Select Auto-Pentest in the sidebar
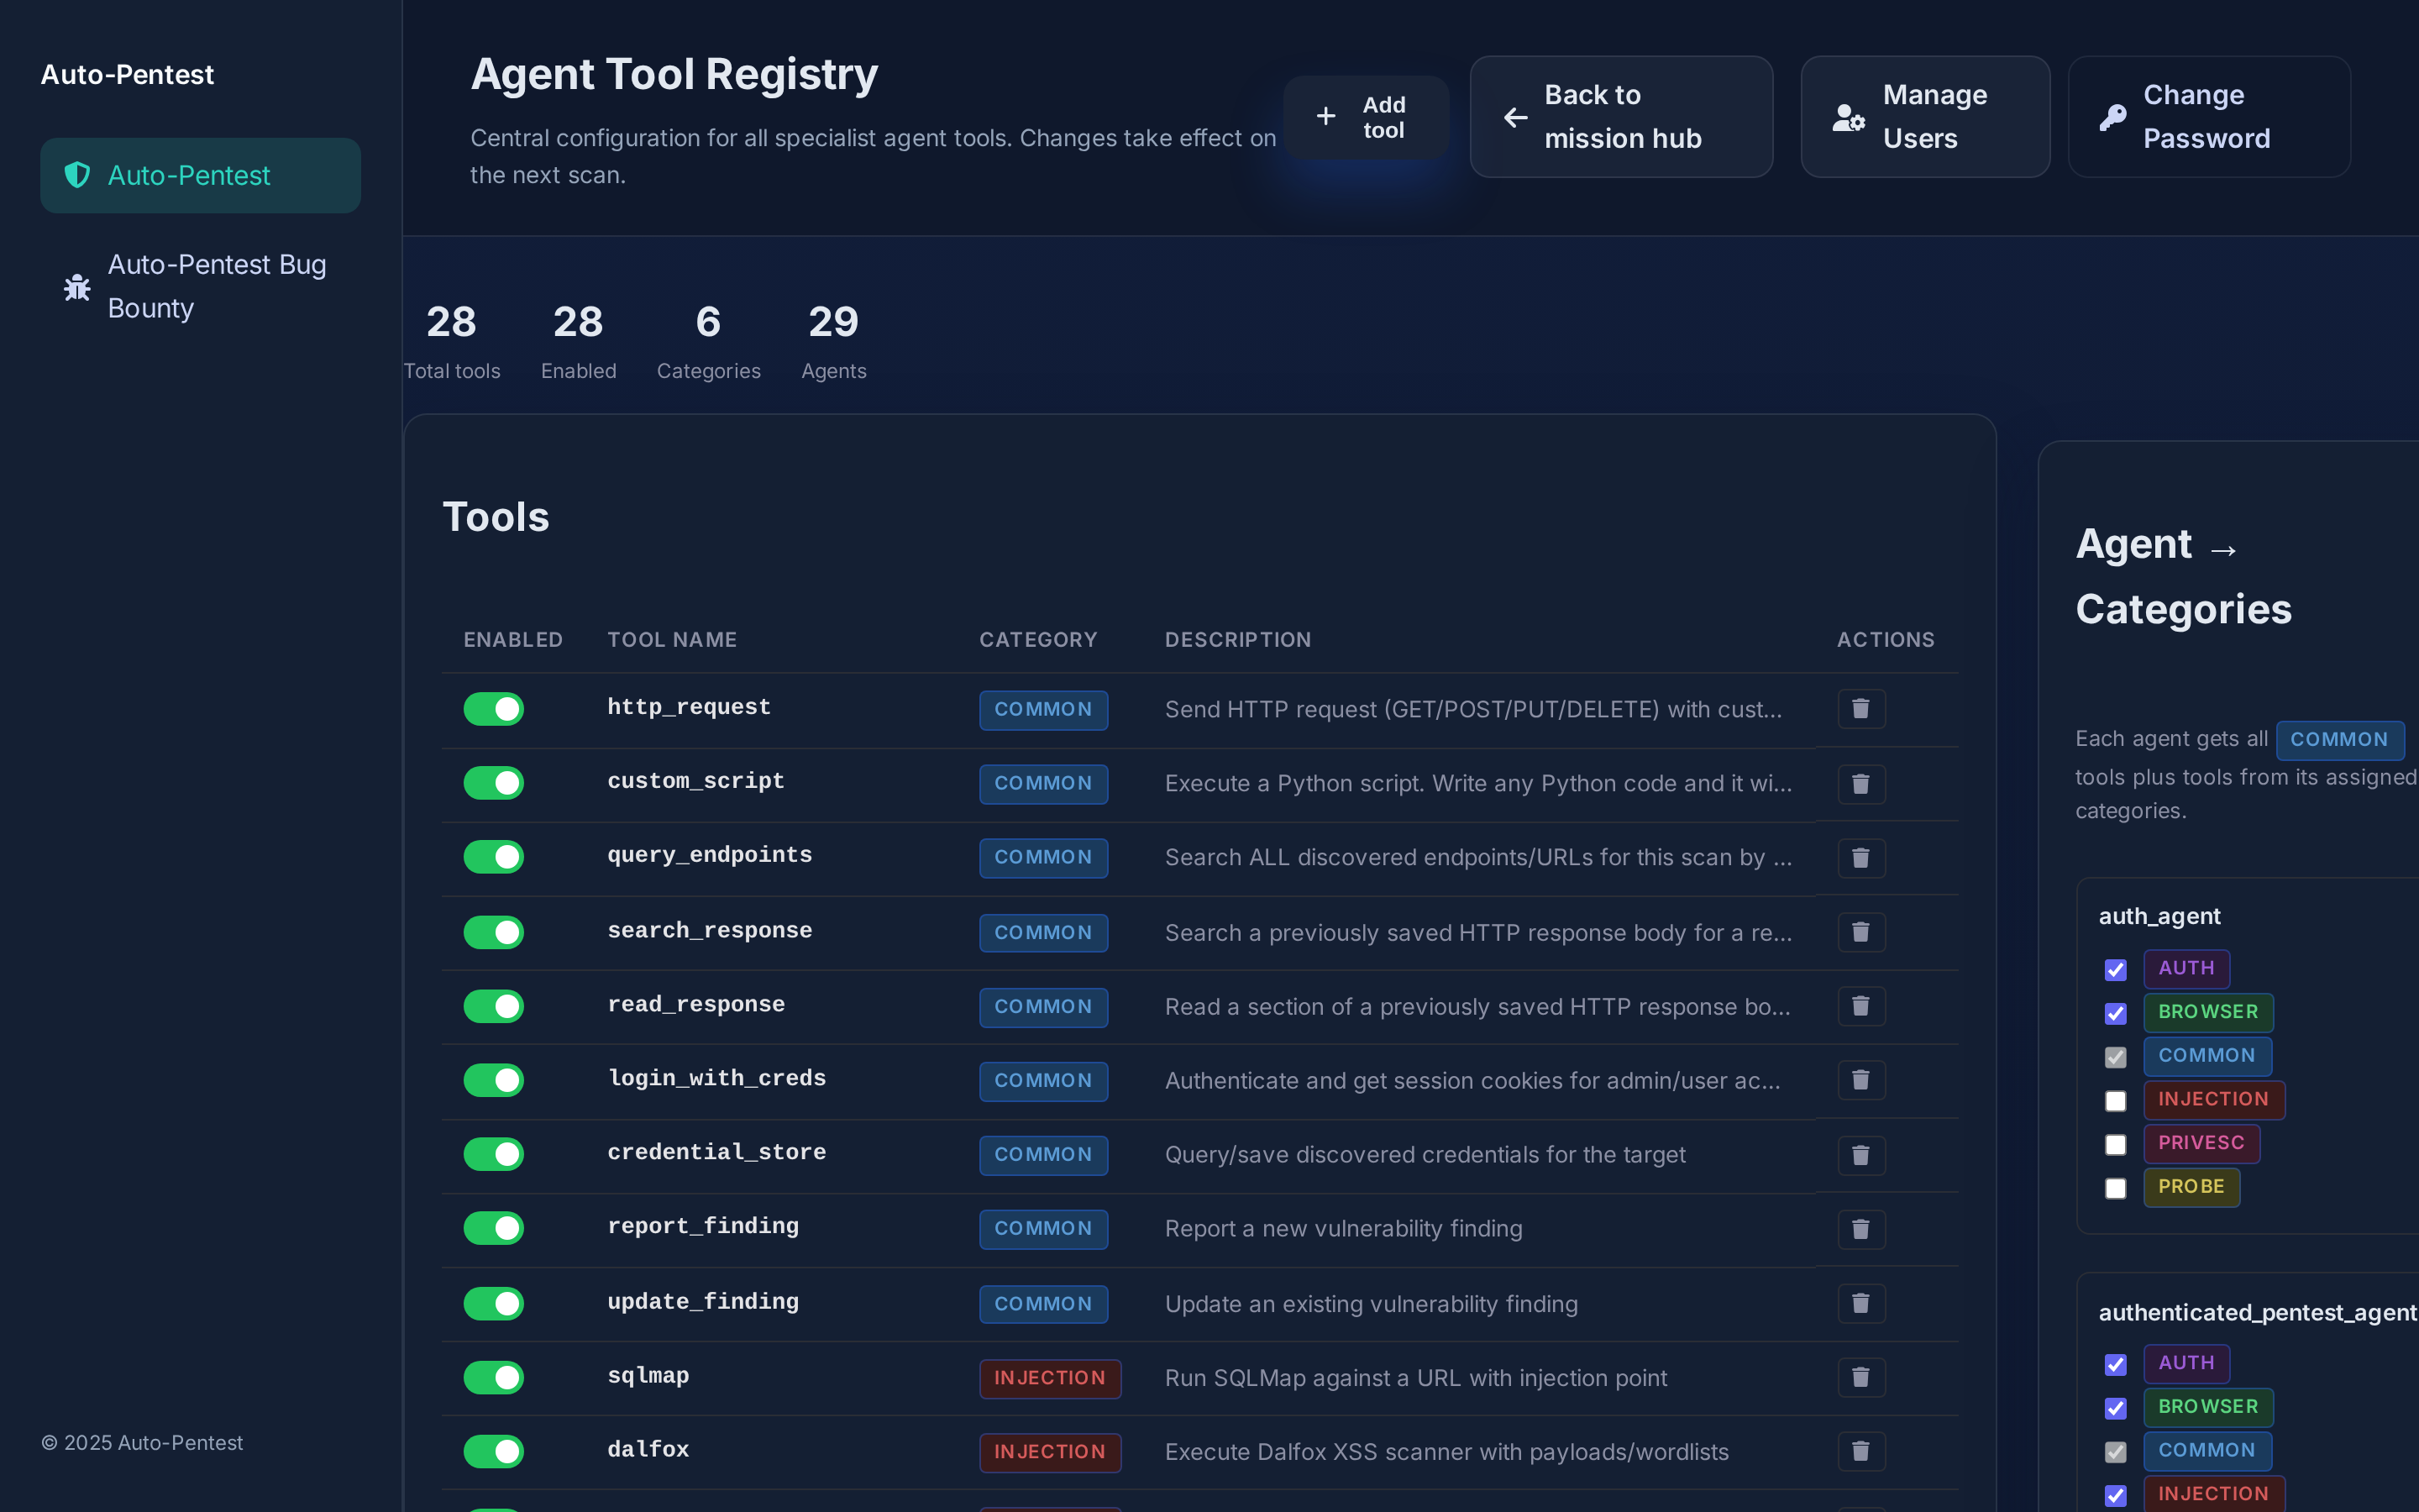Viewport: 2419px width, 1512px height. pos(200,175)
